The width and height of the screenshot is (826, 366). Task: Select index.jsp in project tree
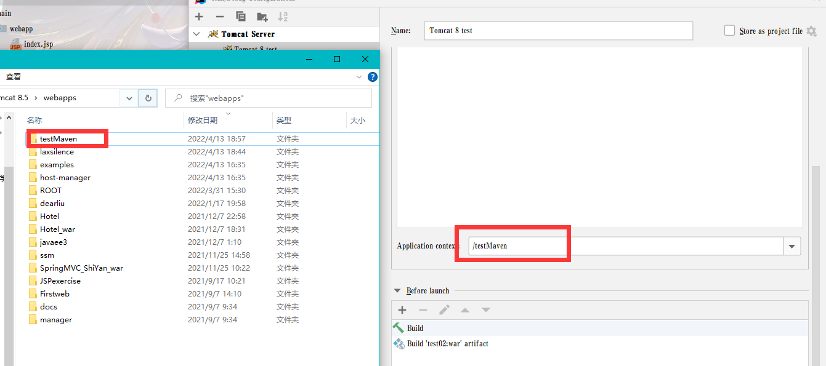pos(38,44)
